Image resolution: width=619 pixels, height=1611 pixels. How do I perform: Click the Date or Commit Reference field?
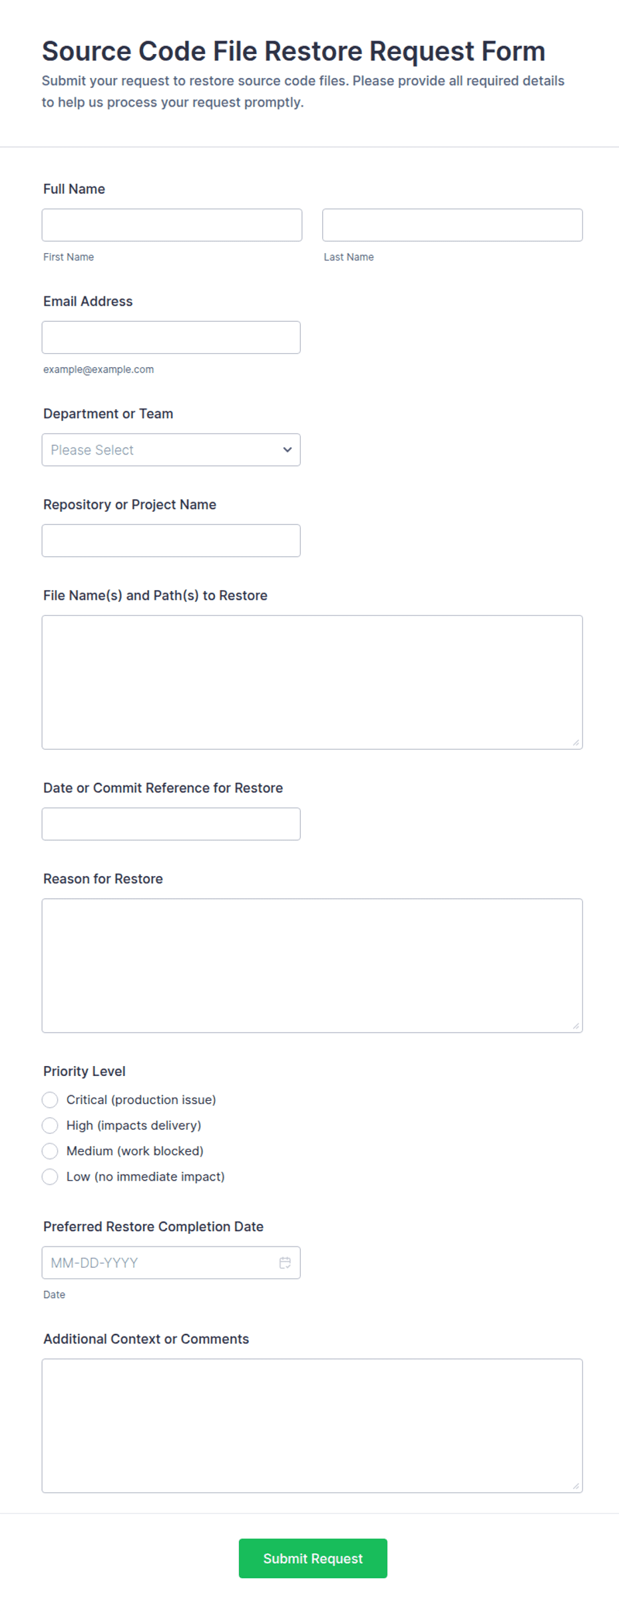[x=171, y=824]
